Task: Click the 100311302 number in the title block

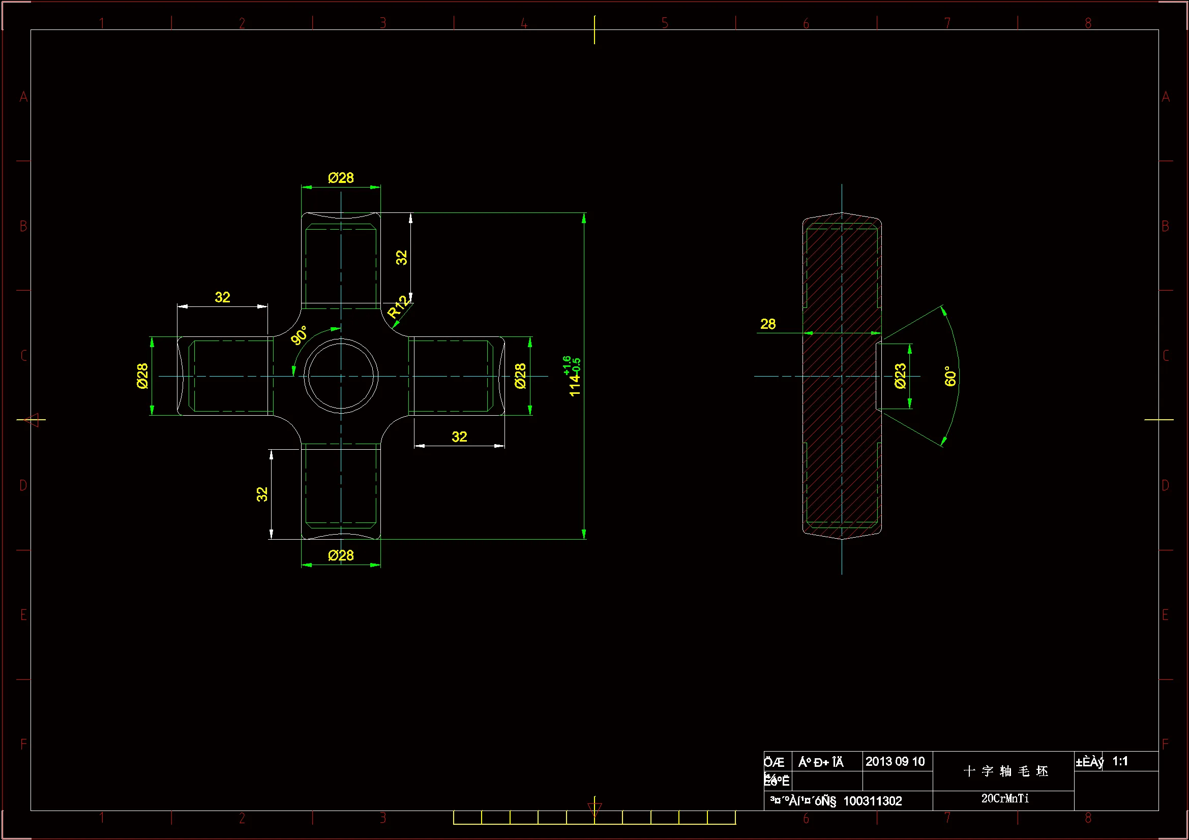Action: click(873, 801)
